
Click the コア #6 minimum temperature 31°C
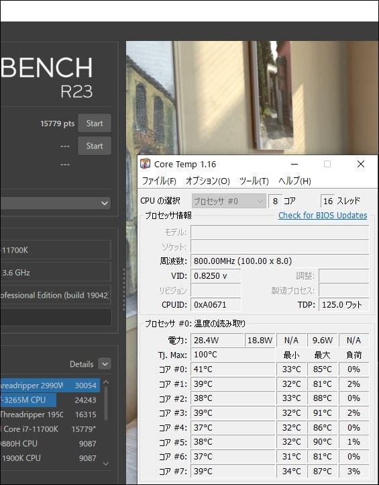tap(291, 457)
